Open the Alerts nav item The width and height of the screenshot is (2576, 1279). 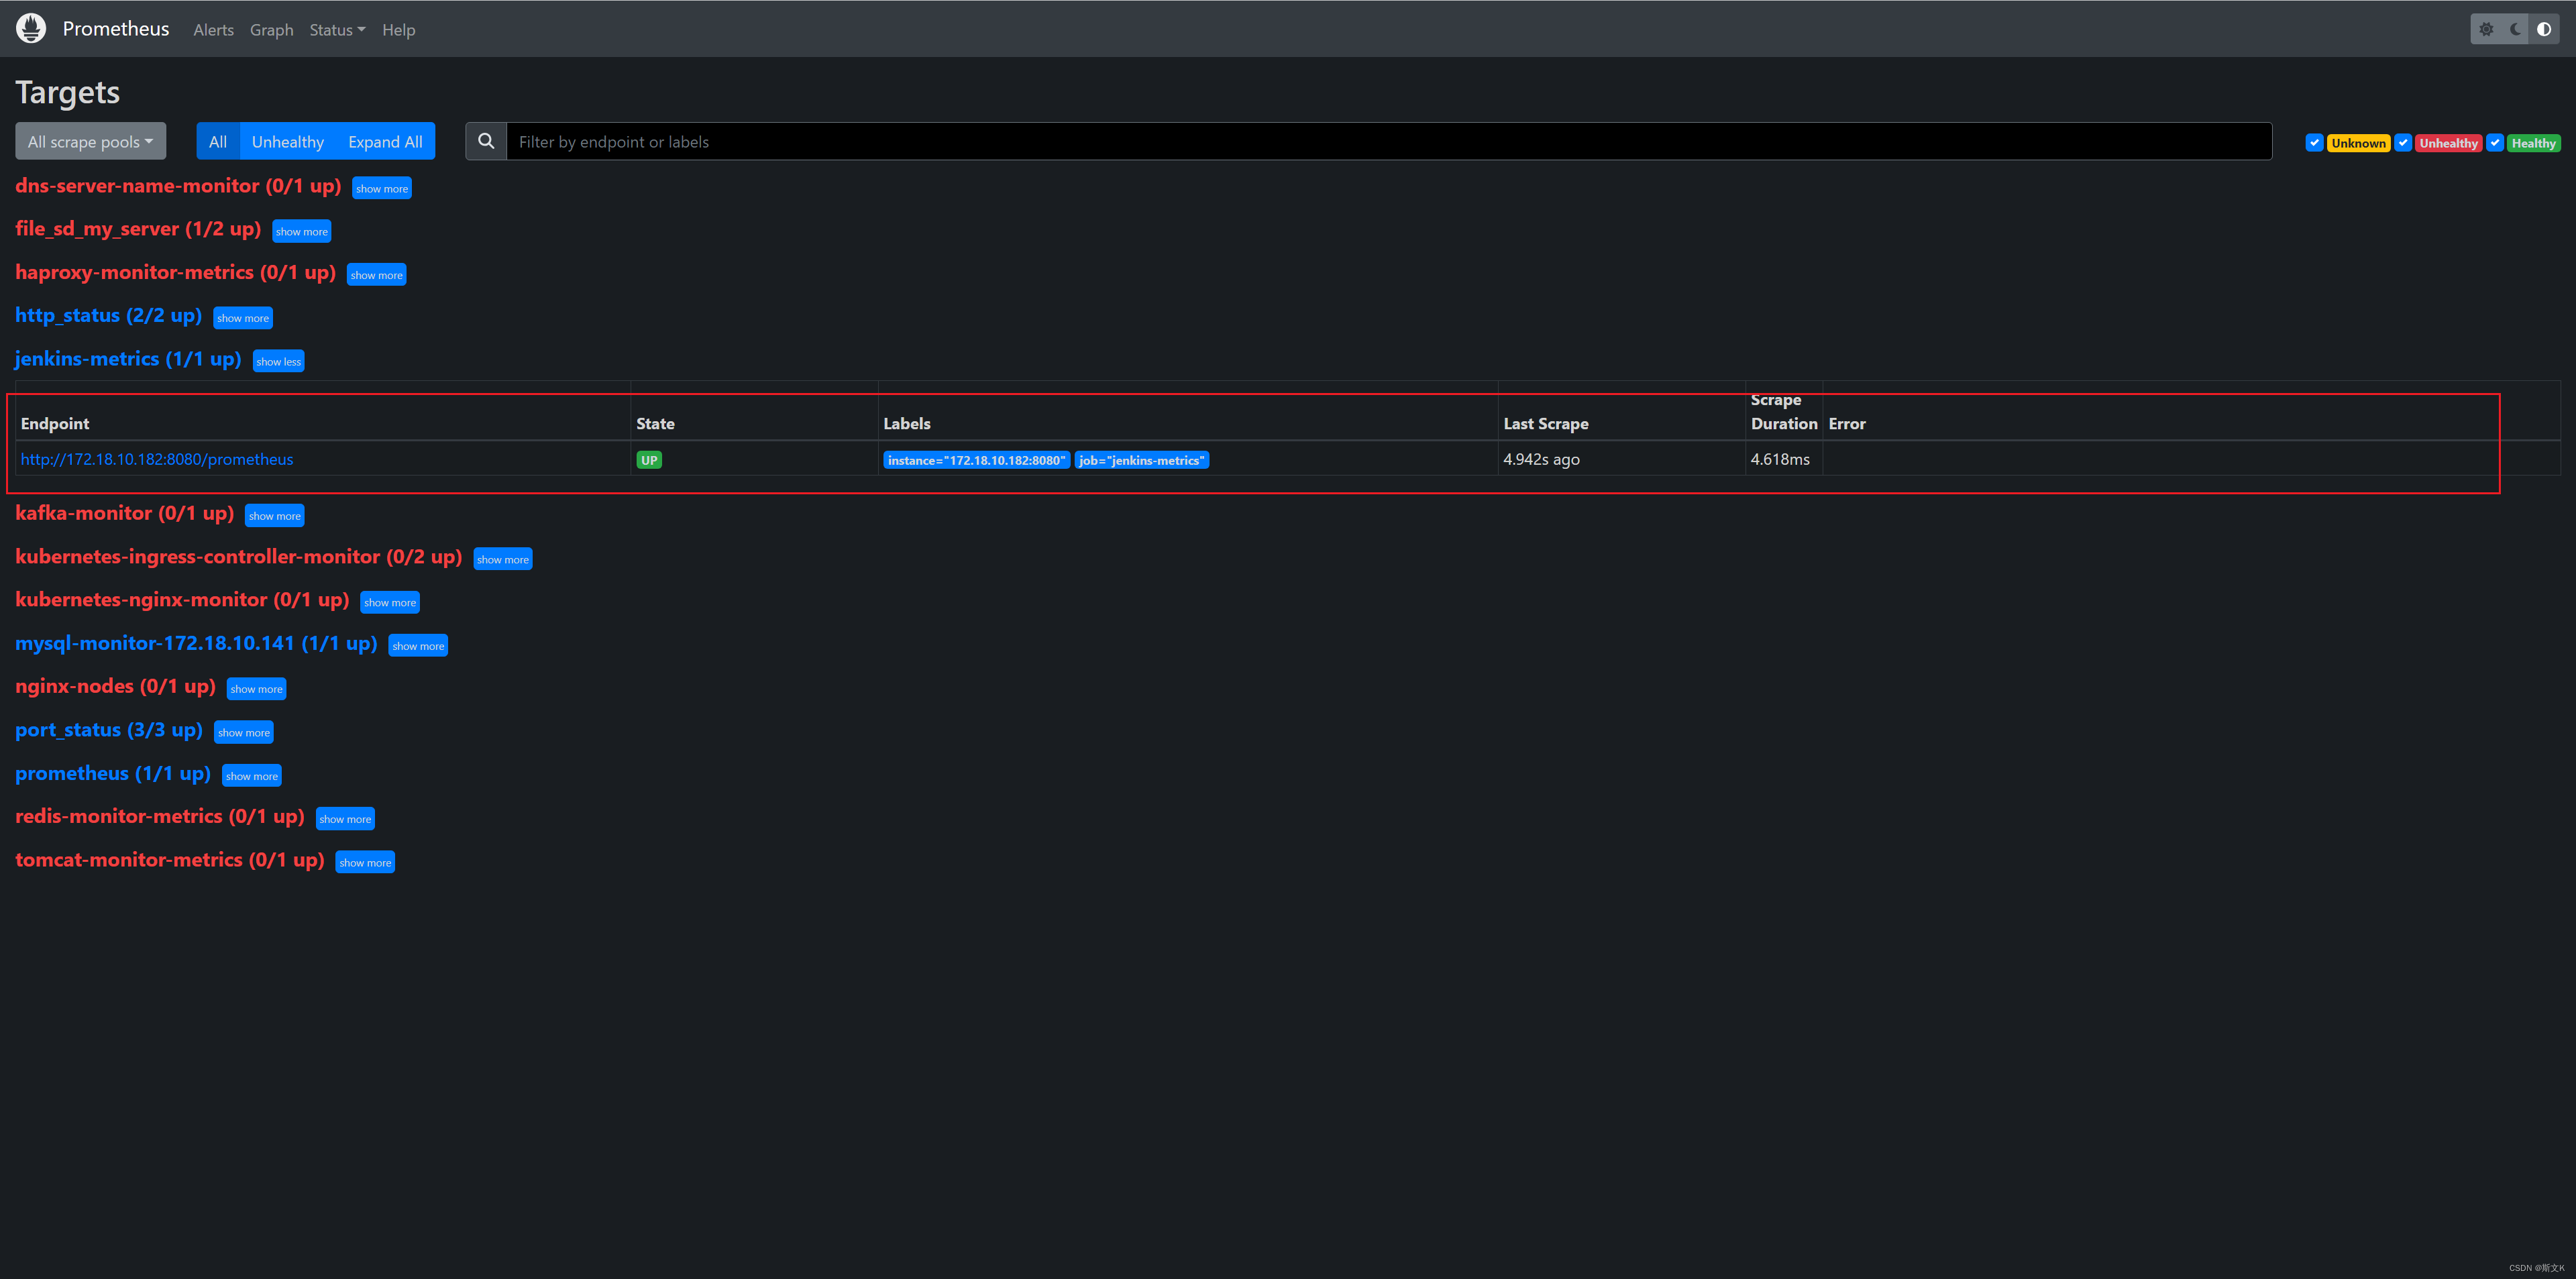214,30
